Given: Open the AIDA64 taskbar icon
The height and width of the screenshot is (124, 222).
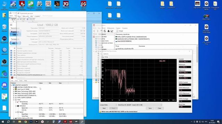Looking at the screenshot, I should [x=71, y=122].
